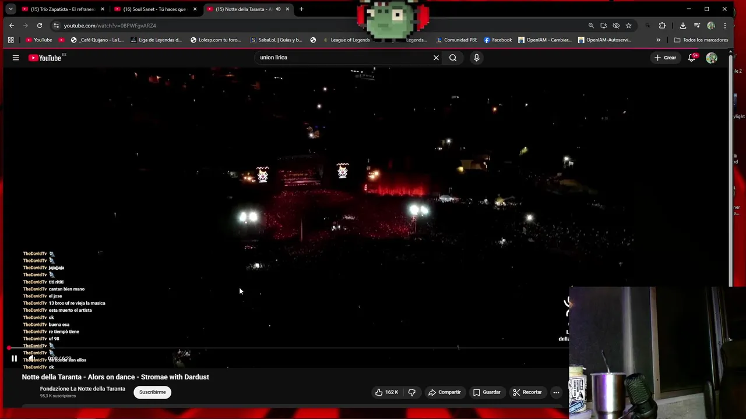Reload the current page
This screenshot has height=419, width=746.
click(40, 26)
